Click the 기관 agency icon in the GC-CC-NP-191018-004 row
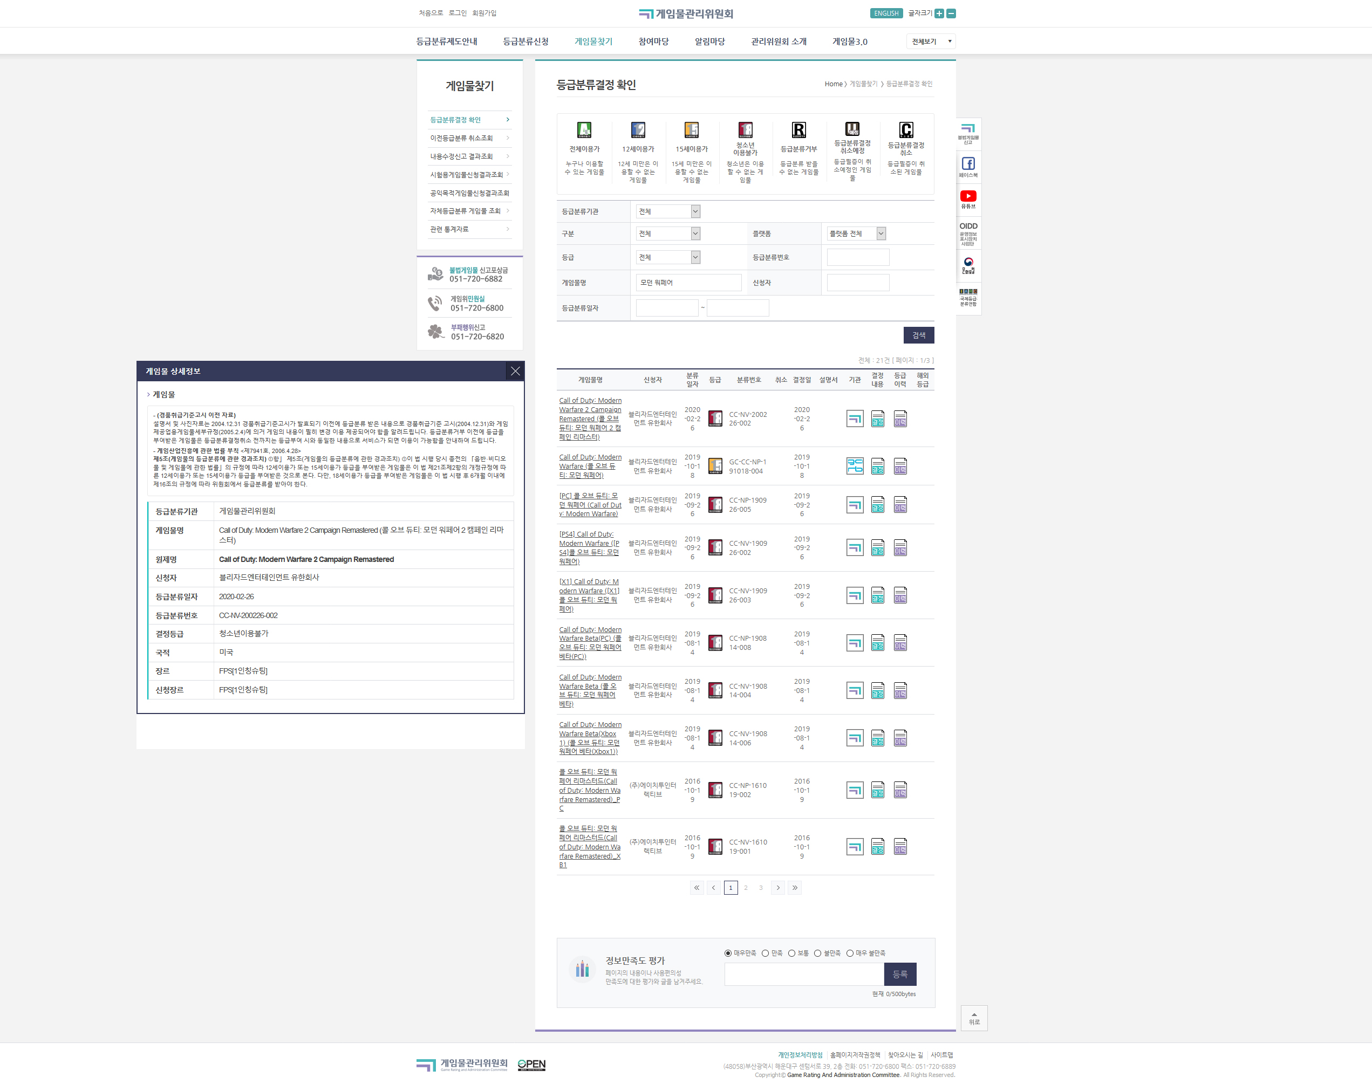Screen dimensions: 1372x1084 [855, 466]
